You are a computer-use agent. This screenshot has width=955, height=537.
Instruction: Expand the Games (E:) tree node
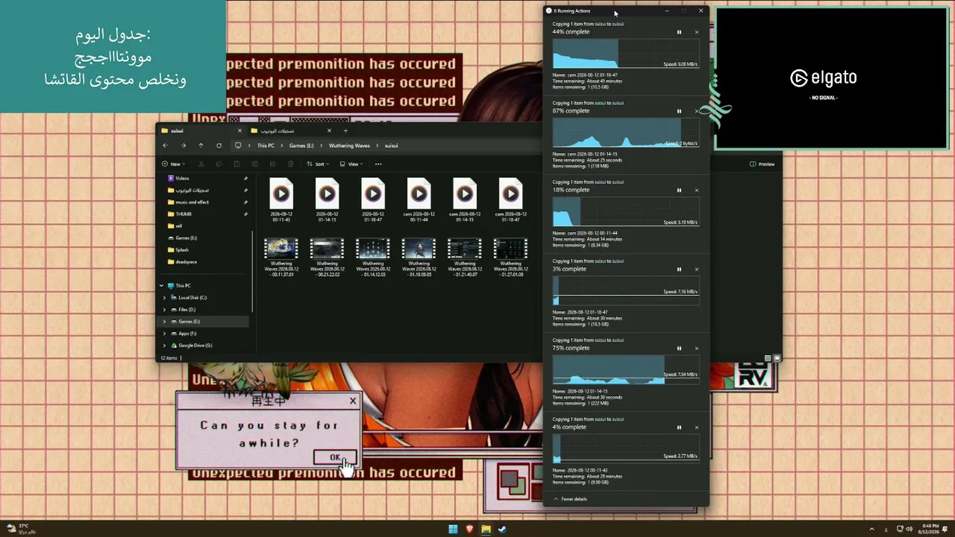click(165, 321)
